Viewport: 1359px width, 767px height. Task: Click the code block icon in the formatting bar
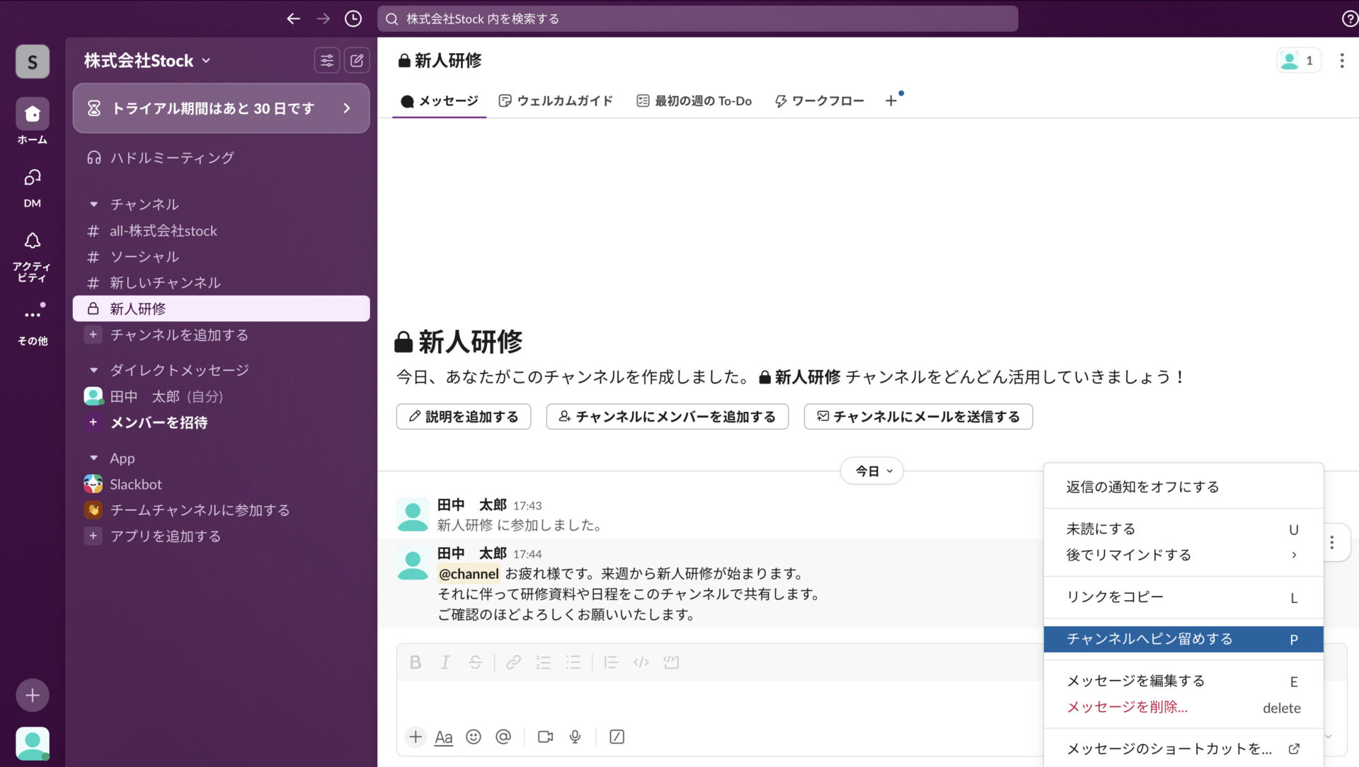tap(641, 662)
